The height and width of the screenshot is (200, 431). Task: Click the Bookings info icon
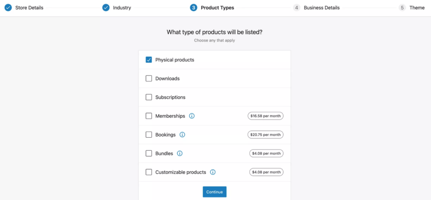182,135
